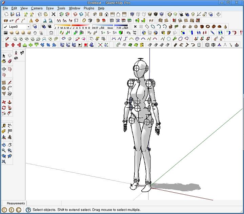Activate the Push/Pull tool
The height and width of the screenshot is (214, 244).
(x=9, y=102)
